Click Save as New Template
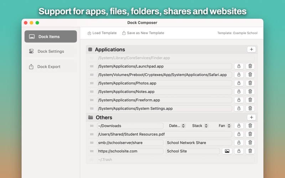The image size is (285, 178). pyautogui.click(x=143, y=33)
